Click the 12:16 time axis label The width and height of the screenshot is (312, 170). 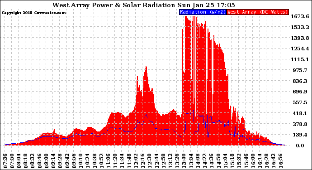[x=143, y=161]
